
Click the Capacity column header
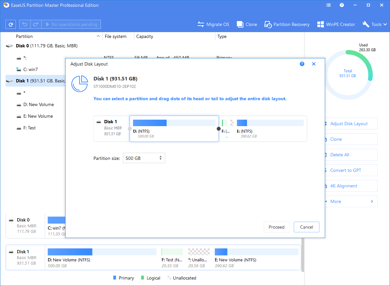pyautogui.click(x=145, y=36)
